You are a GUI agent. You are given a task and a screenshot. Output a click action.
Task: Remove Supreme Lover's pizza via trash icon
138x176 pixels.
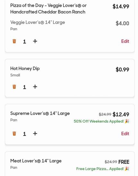coord(14,134)
